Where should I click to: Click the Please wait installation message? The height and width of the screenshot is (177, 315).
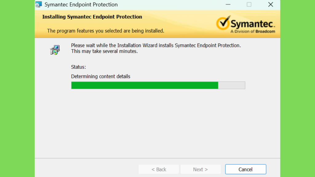click(x=156, y=45)
